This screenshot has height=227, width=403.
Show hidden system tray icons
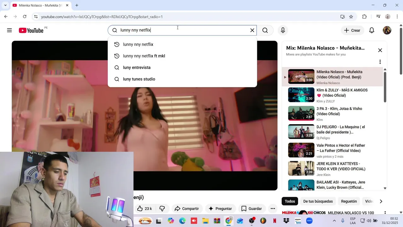coord(334,221)
